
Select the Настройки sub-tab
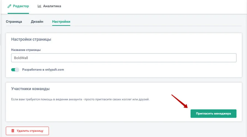click(x=61, y=21)
